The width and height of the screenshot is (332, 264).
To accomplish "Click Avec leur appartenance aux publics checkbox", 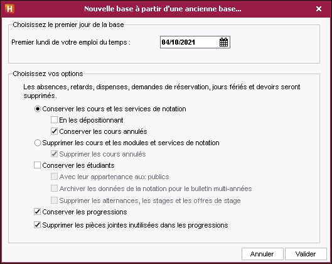I will pos(54,176).
